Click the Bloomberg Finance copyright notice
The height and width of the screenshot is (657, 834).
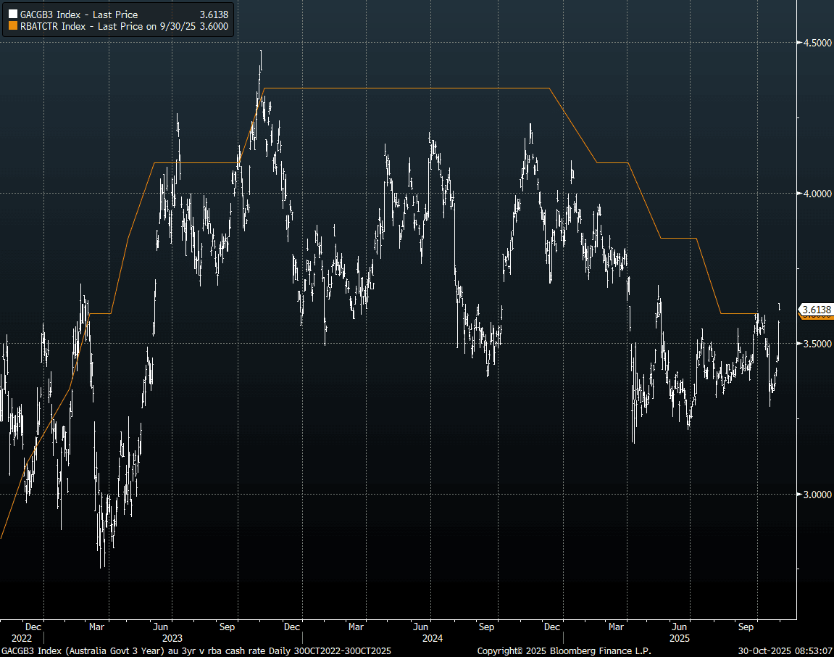click(x=563, y=651)
